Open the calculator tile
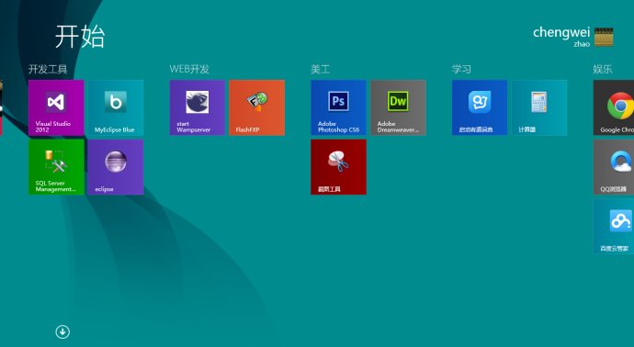 tap(539, 107)
